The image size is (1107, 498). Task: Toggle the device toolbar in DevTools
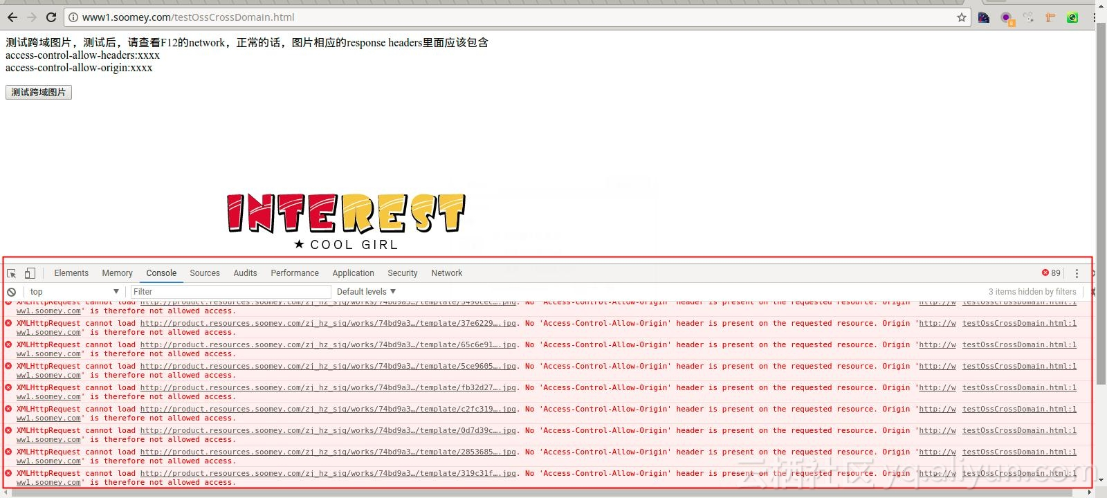(30, 273)
